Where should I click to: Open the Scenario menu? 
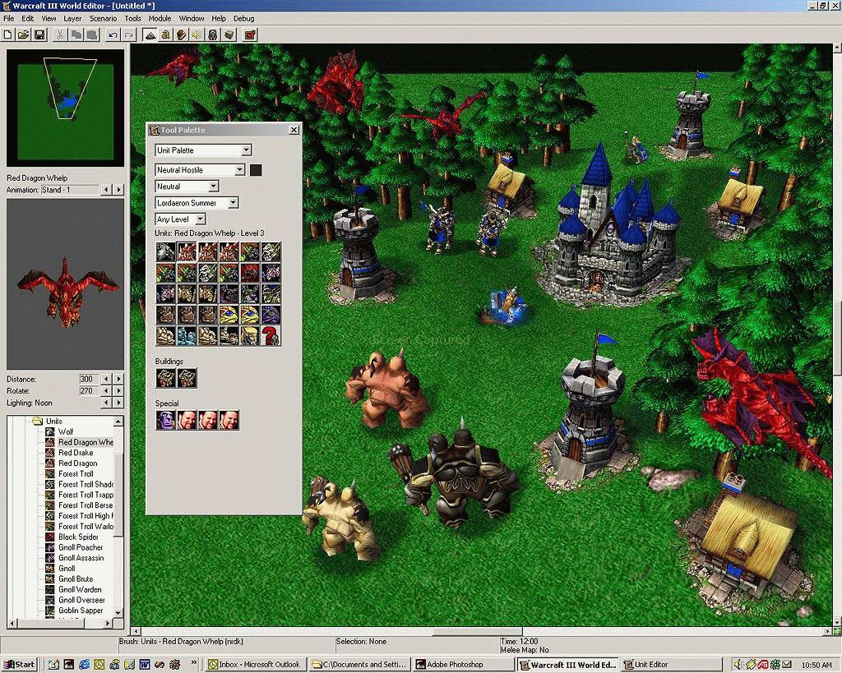point(103,18)
